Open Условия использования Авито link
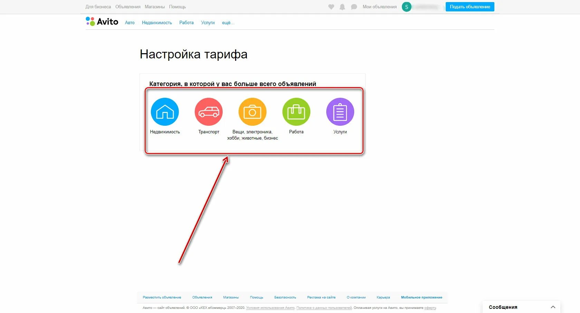 pos(271,308)
